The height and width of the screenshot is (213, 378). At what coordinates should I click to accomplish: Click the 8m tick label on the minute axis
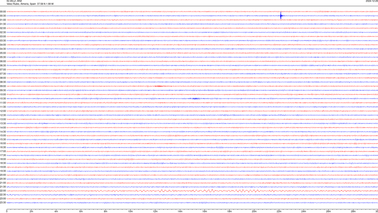click(x=106, y=211)
